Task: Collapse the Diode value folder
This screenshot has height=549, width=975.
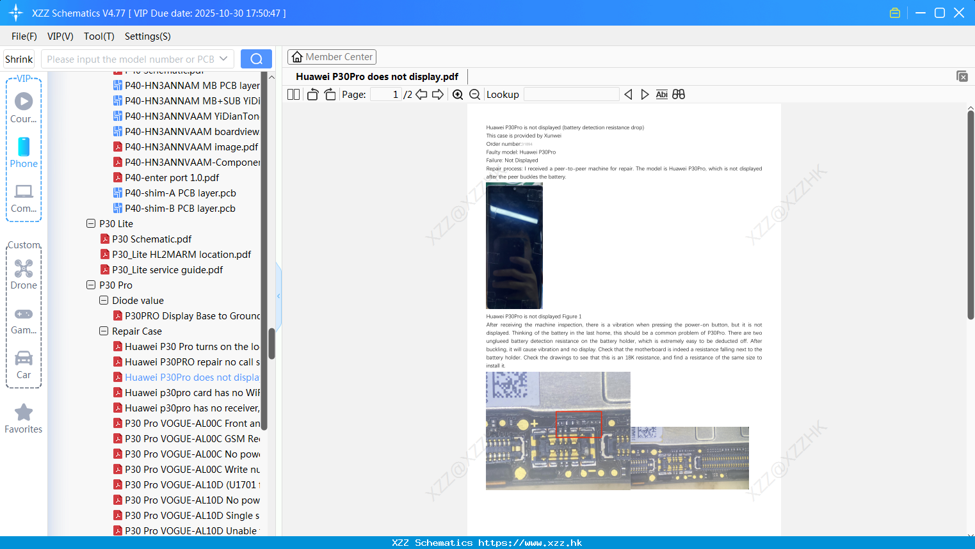Action: tap(104, 300)
